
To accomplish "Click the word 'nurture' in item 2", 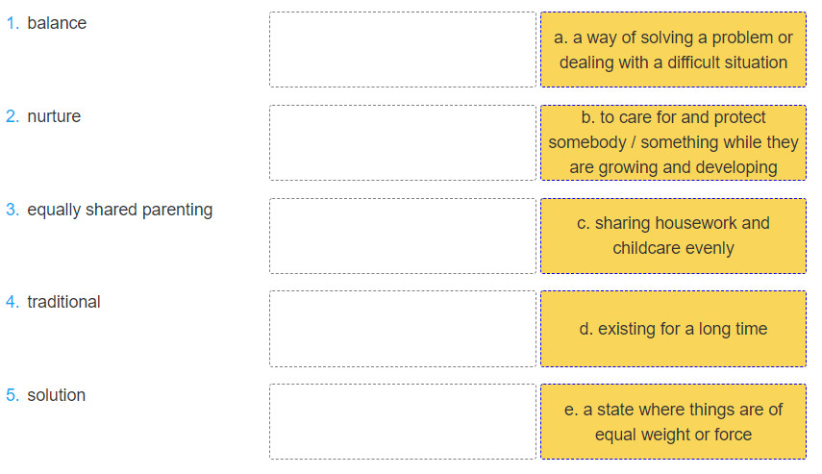I will click(x=54, y=116).
